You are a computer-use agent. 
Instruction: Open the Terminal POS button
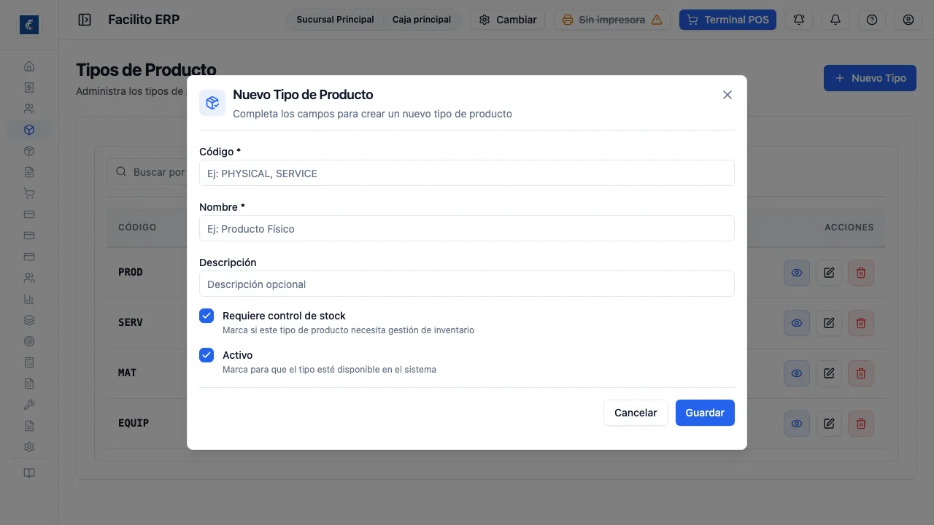pos(728,20)
